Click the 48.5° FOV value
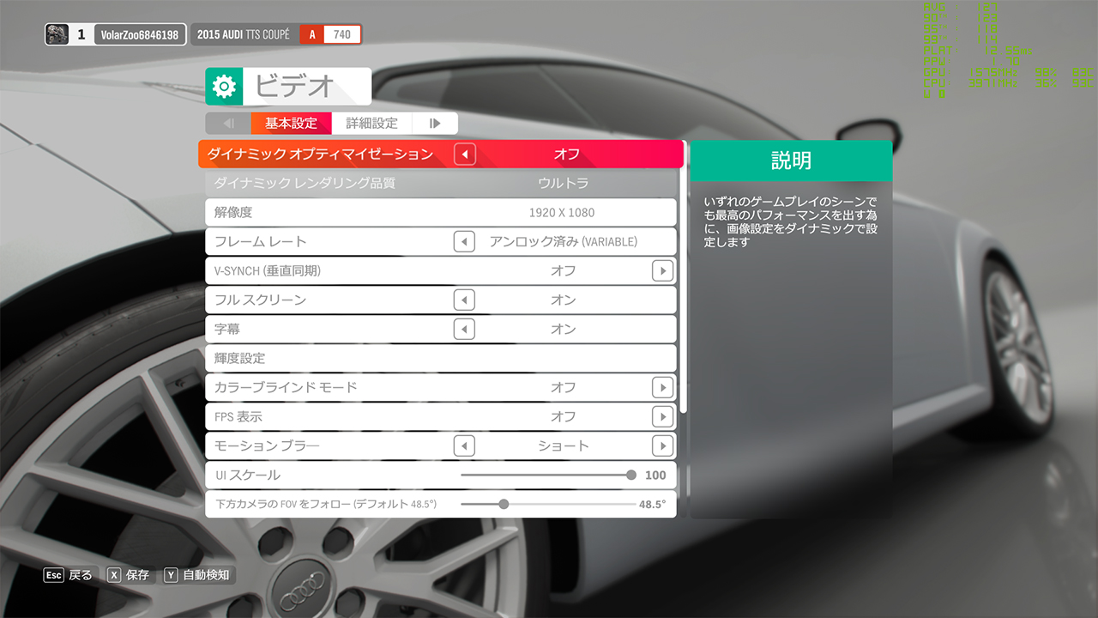Screen dimensions: 1098x618 (652, 504)
